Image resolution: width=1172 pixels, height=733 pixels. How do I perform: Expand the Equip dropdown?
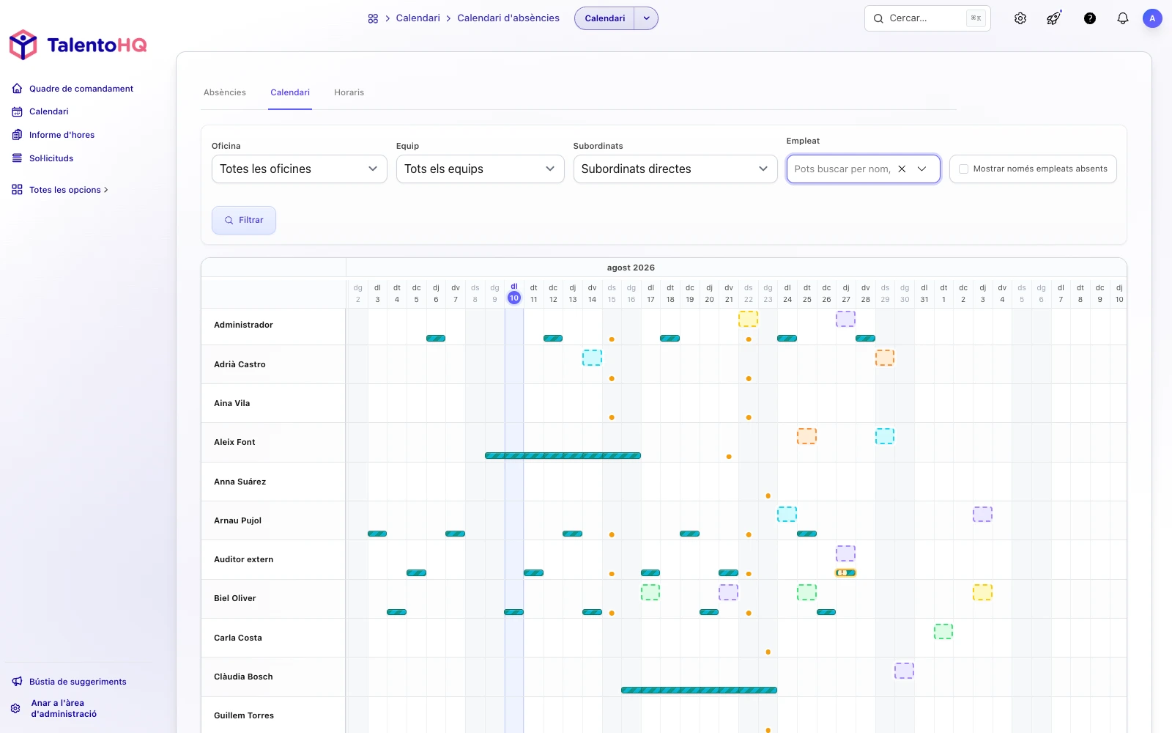pos(480,169)
